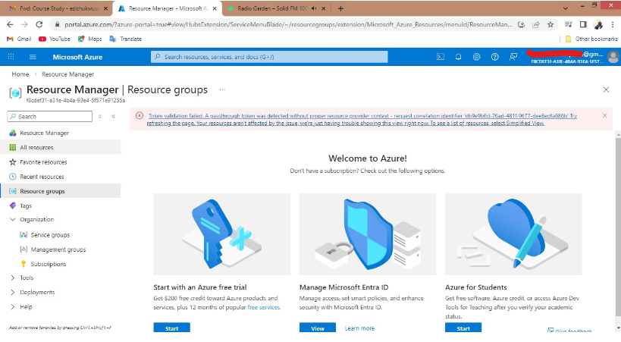Open the notifications bell

coord(458,57)
